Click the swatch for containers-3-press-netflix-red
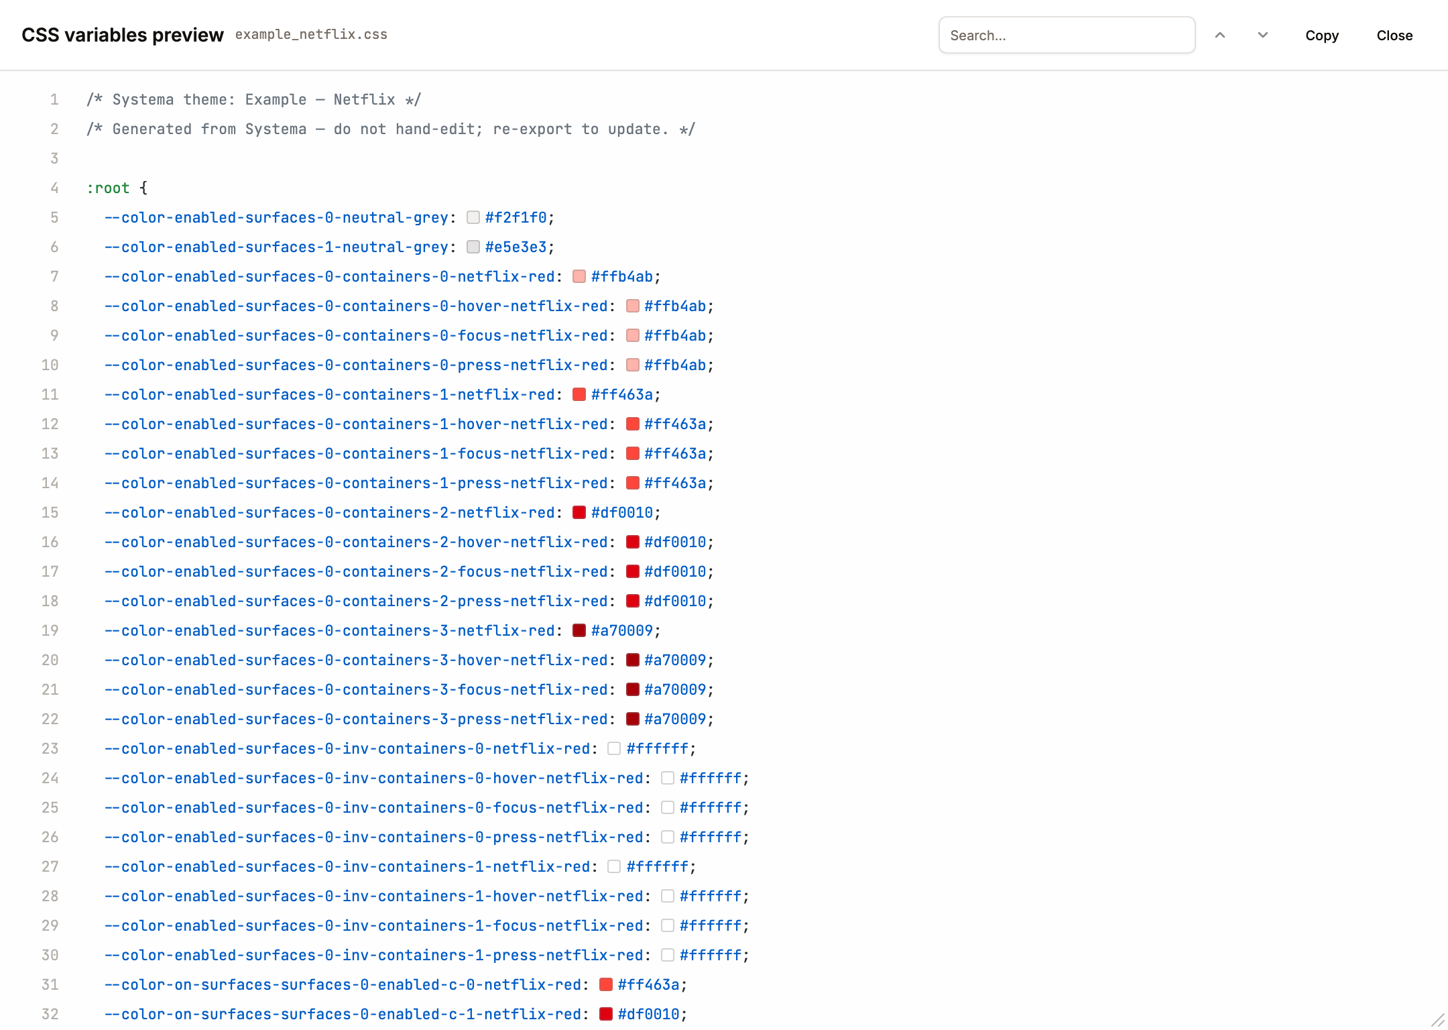Image resolution: width=1448 pixels, height=1030 pixels. tap(632, 719)
